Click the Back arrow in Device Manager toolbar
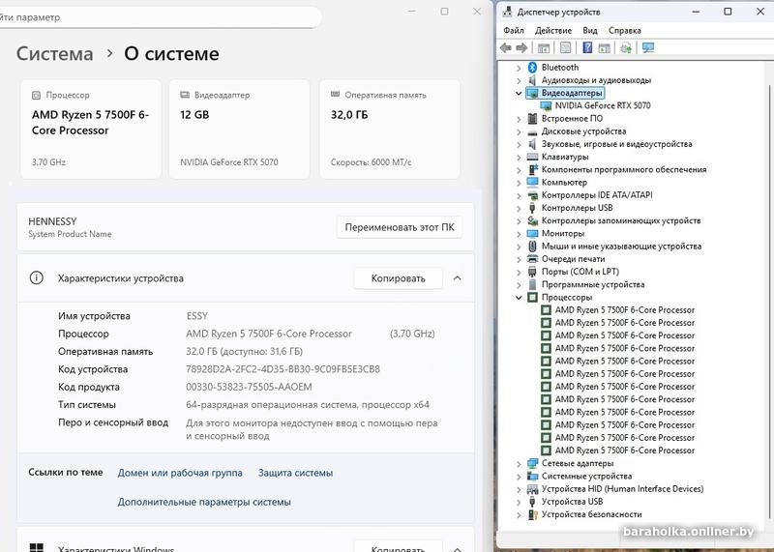The width and height of the screenshot is (774, 552). [x=506, y=47]
